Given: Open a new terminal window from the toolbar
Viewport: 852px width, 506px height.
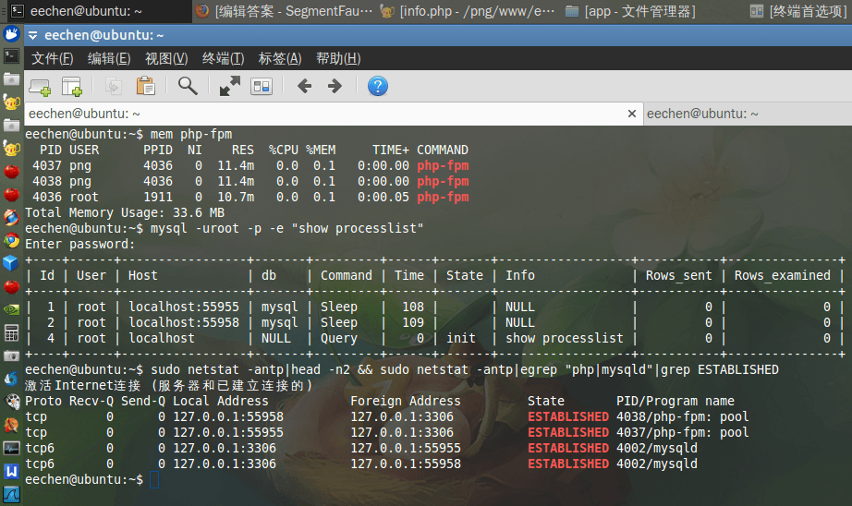Looking at the screenshot, I should click(x=72, y=86).
